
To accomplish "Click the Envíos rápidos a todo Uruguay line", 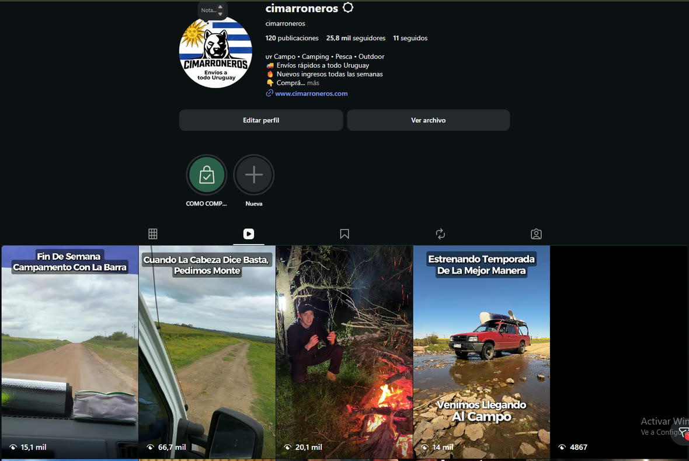I will point(318,65).
